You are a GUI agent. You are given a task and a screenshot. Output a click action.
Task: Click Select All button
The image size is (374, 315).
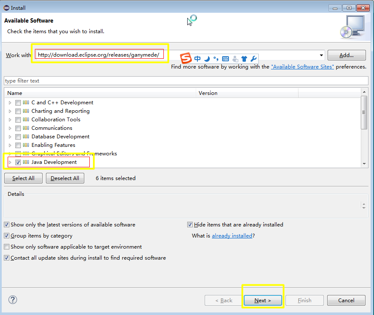pos(23,178)
